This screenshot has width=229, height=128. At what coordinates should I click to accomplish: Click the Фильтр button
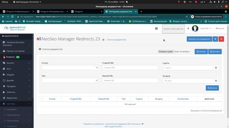(212, 88)
